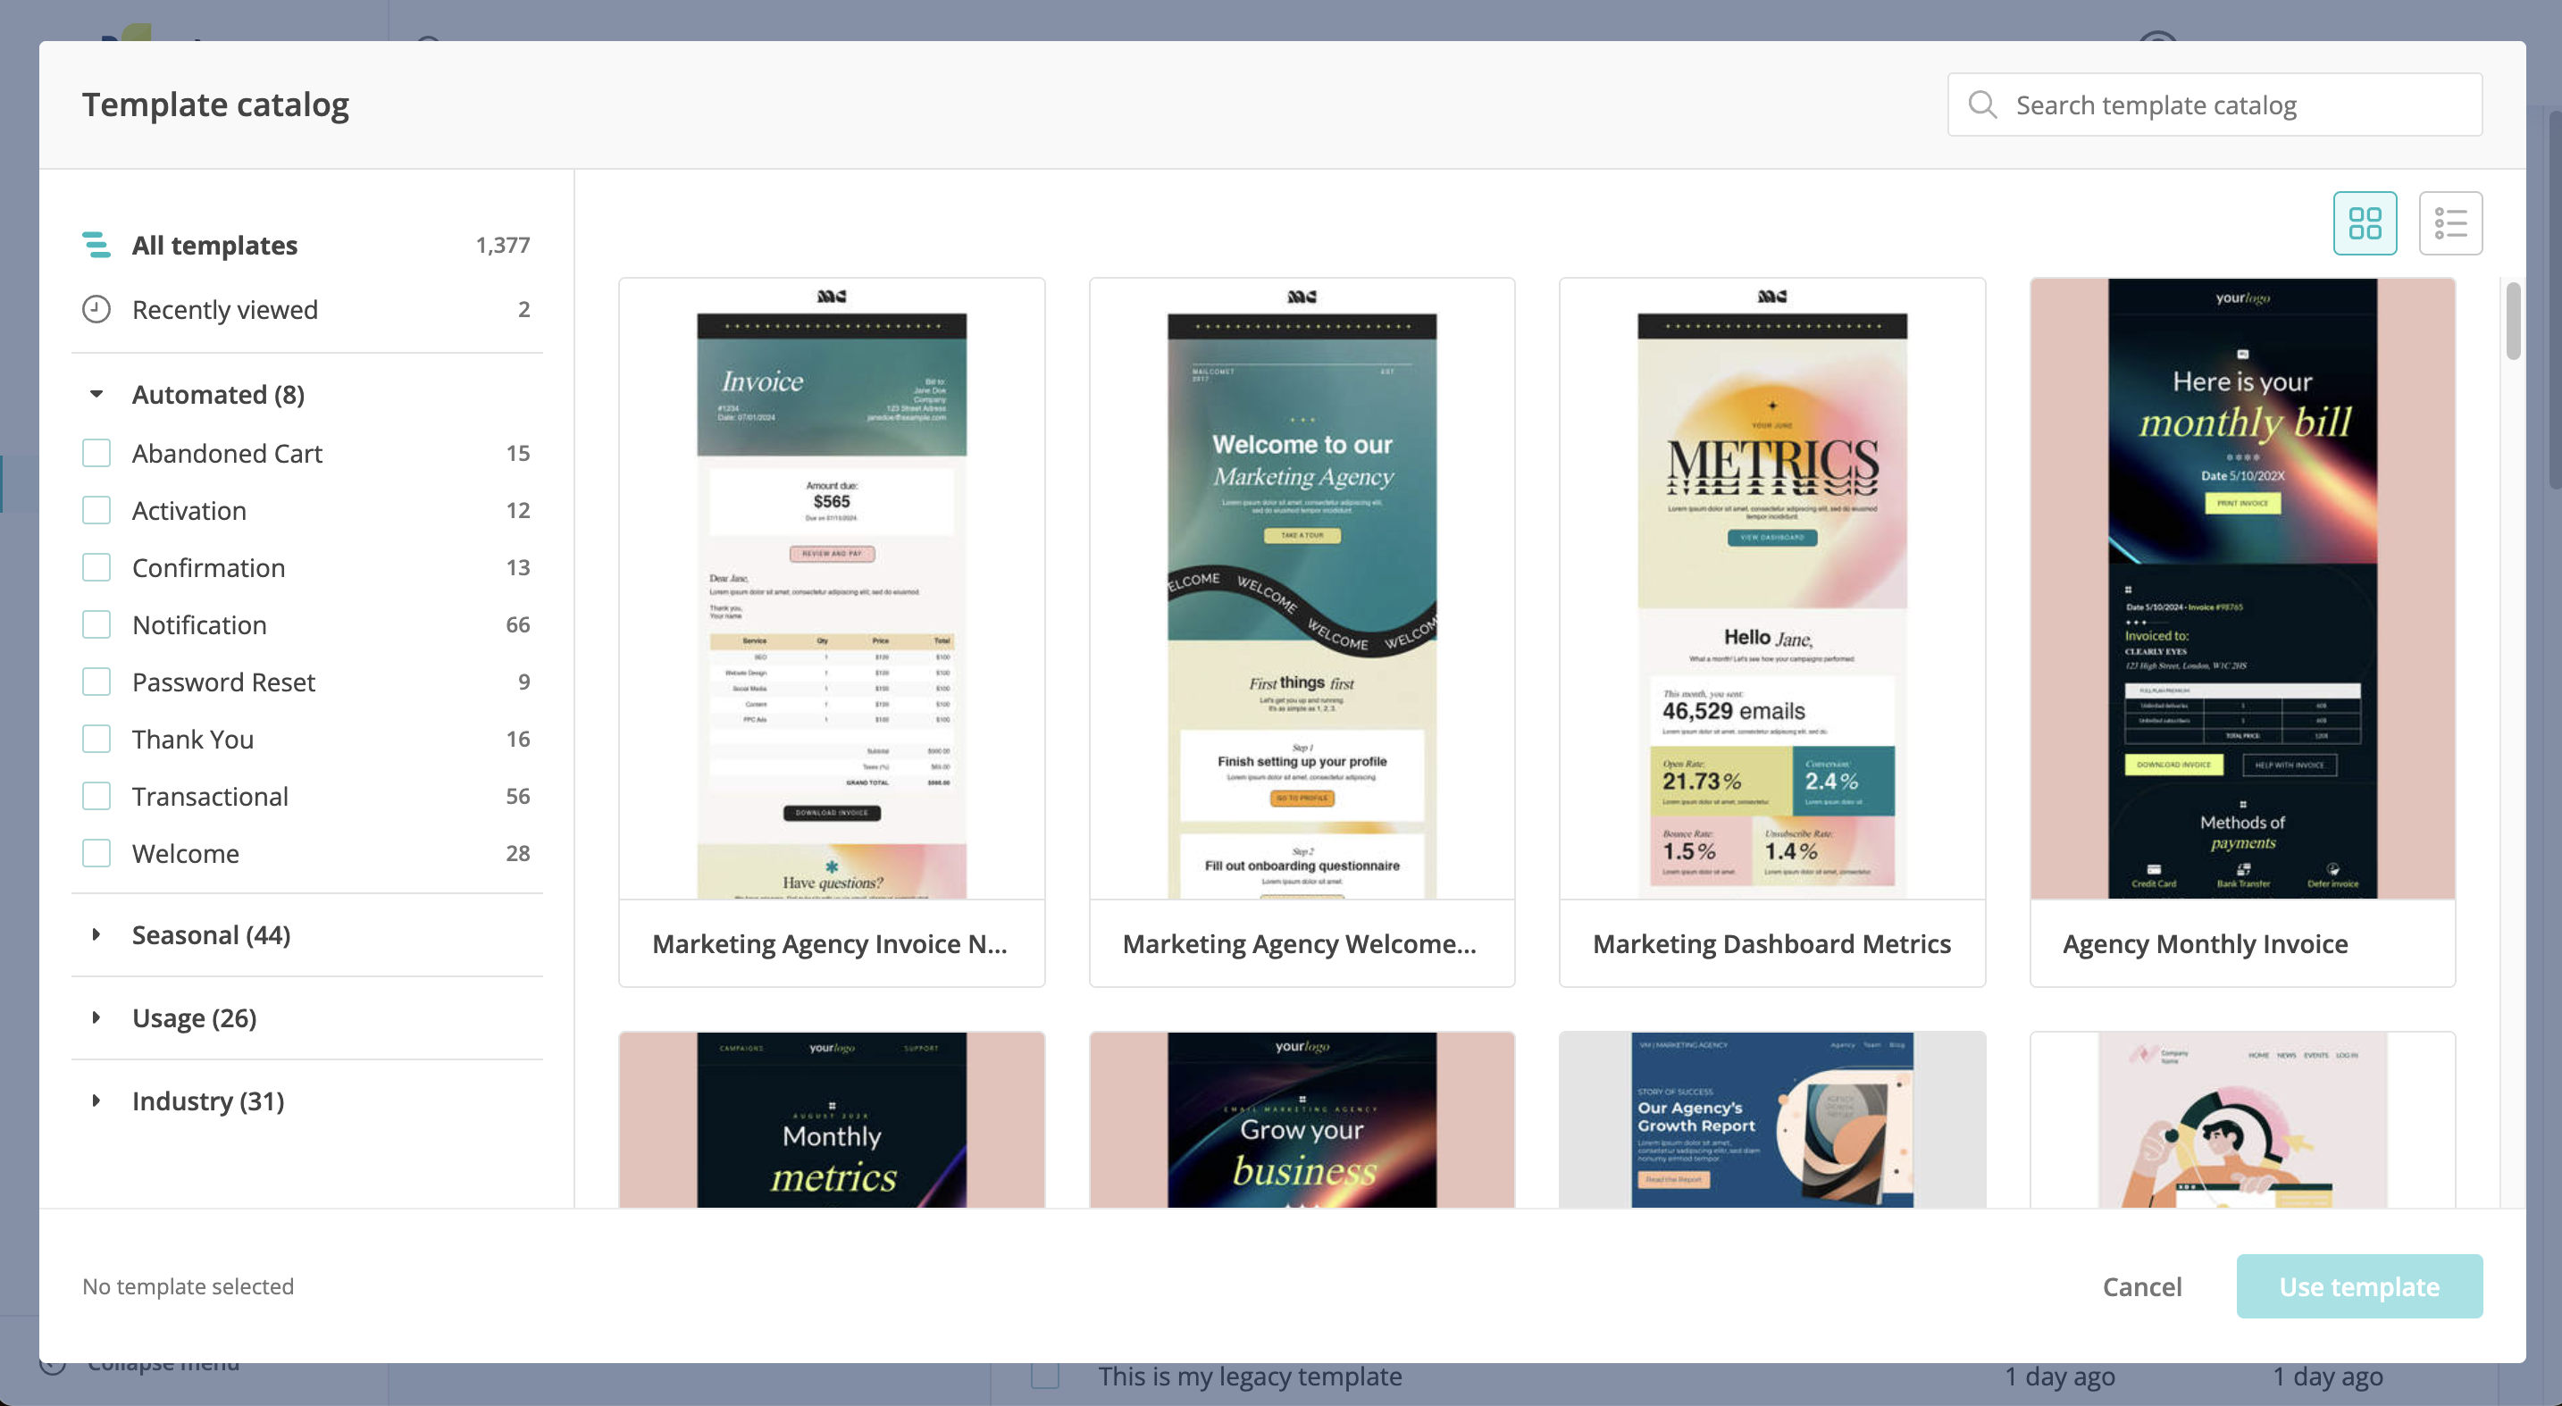Collapse the Automated (8) section arrow
The height and width of the screenshot is (1406, 2562).
pos(96,395)
